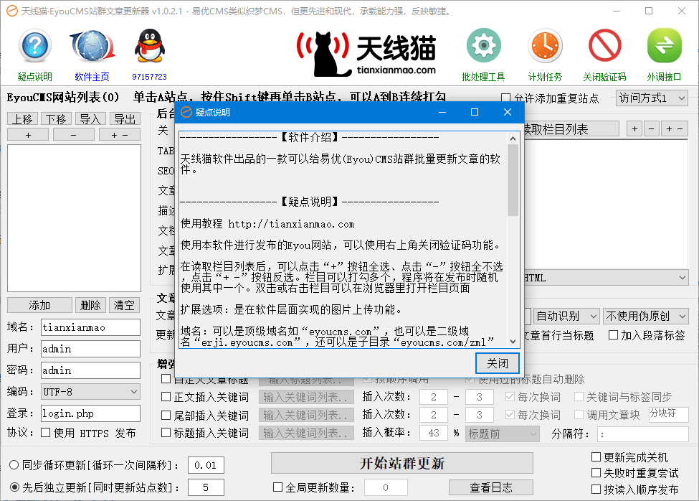Click the help text scrollbar thumb
699x501 pixels.
(x=513, y=179)
